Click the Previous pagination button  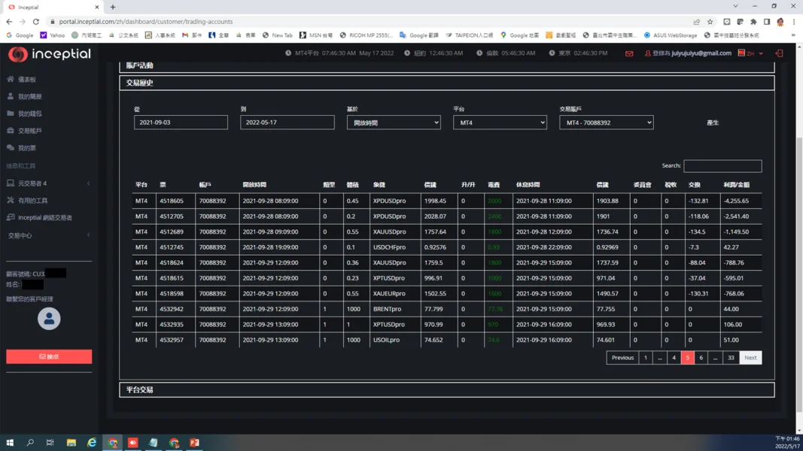click(x=622, y=358)
